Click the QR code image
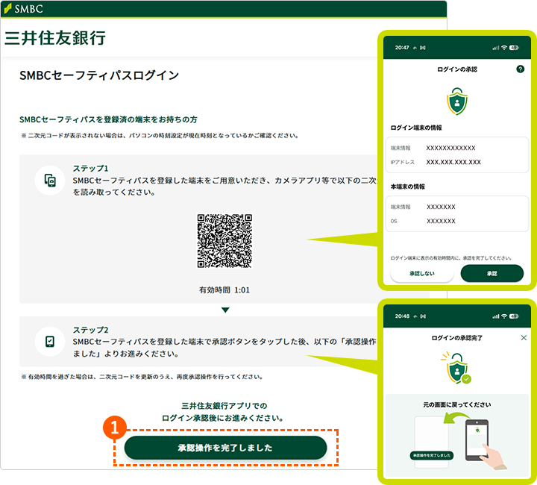The width and height of the screenshot is (537, 485). click(x=224, y=241)
